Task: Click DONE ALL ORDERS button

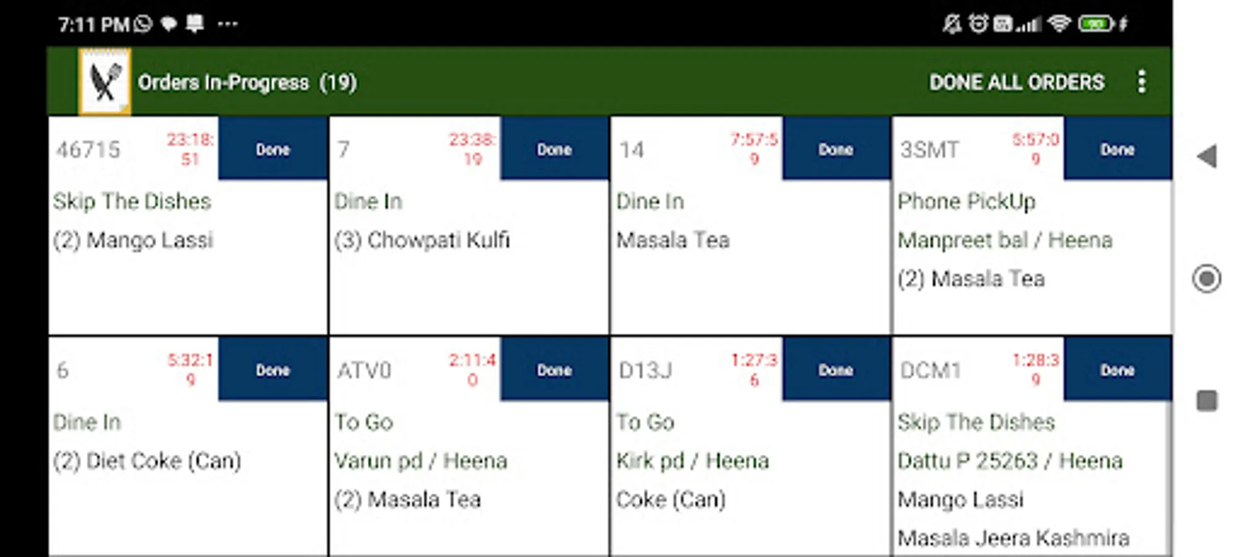Action: (1017, 82)
